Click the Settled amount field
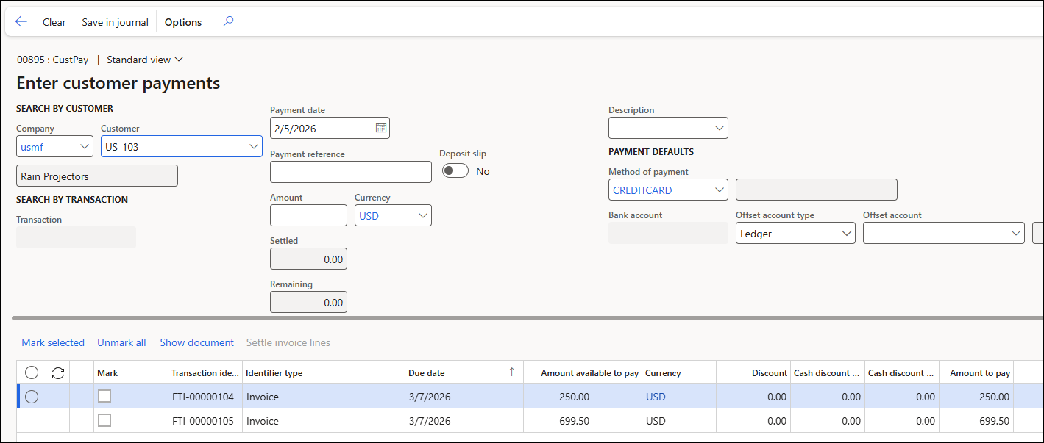The width and height of the screenshot is (1044, 443). pyautogui.click(x=308, y=259)
